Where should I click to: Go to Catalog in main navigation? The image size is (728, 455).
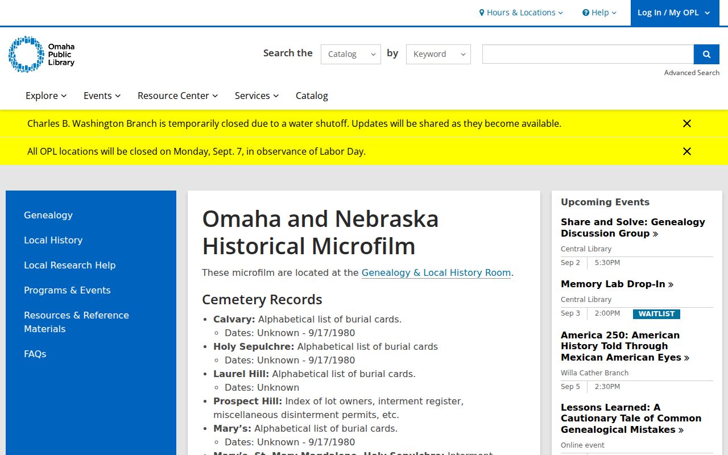click(312, 96)
